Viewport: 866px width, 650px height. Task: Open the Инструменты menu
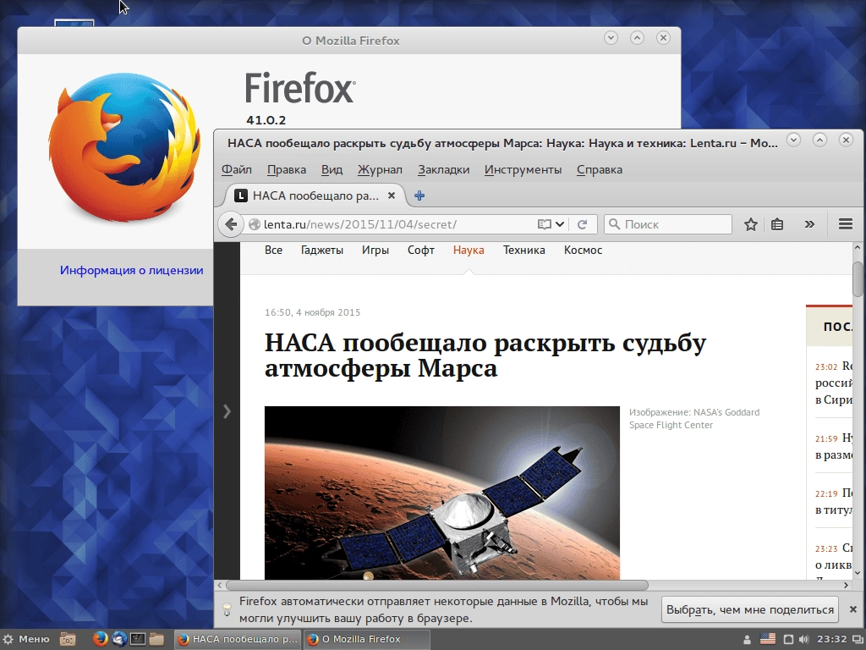pos(523,169)
